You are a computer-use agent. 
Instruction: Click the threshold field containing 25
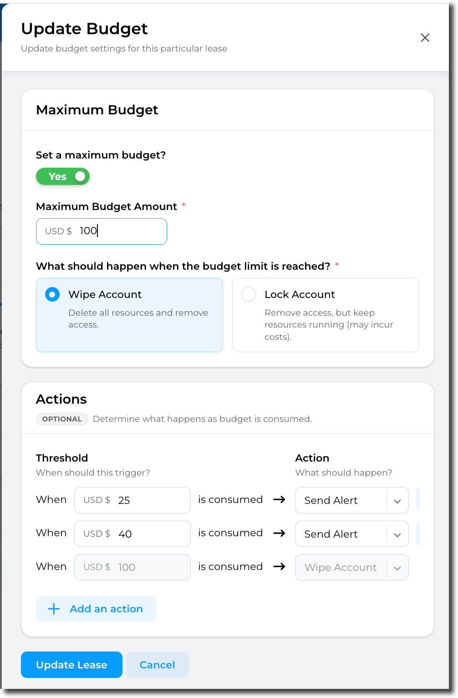pyautogui.click(x=150, y=500)
